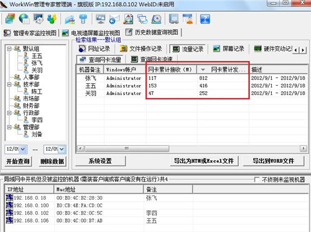
Task: Toggle 不侦测未监视机器 checkbox
Action: coord(257,179)
